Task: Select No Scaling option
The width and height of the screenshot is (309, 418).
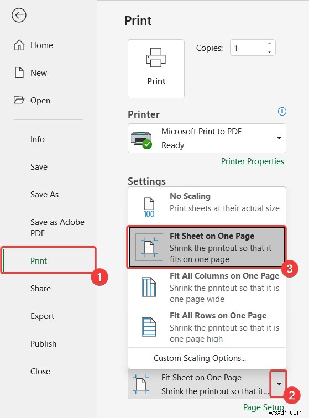Action: 207,206
